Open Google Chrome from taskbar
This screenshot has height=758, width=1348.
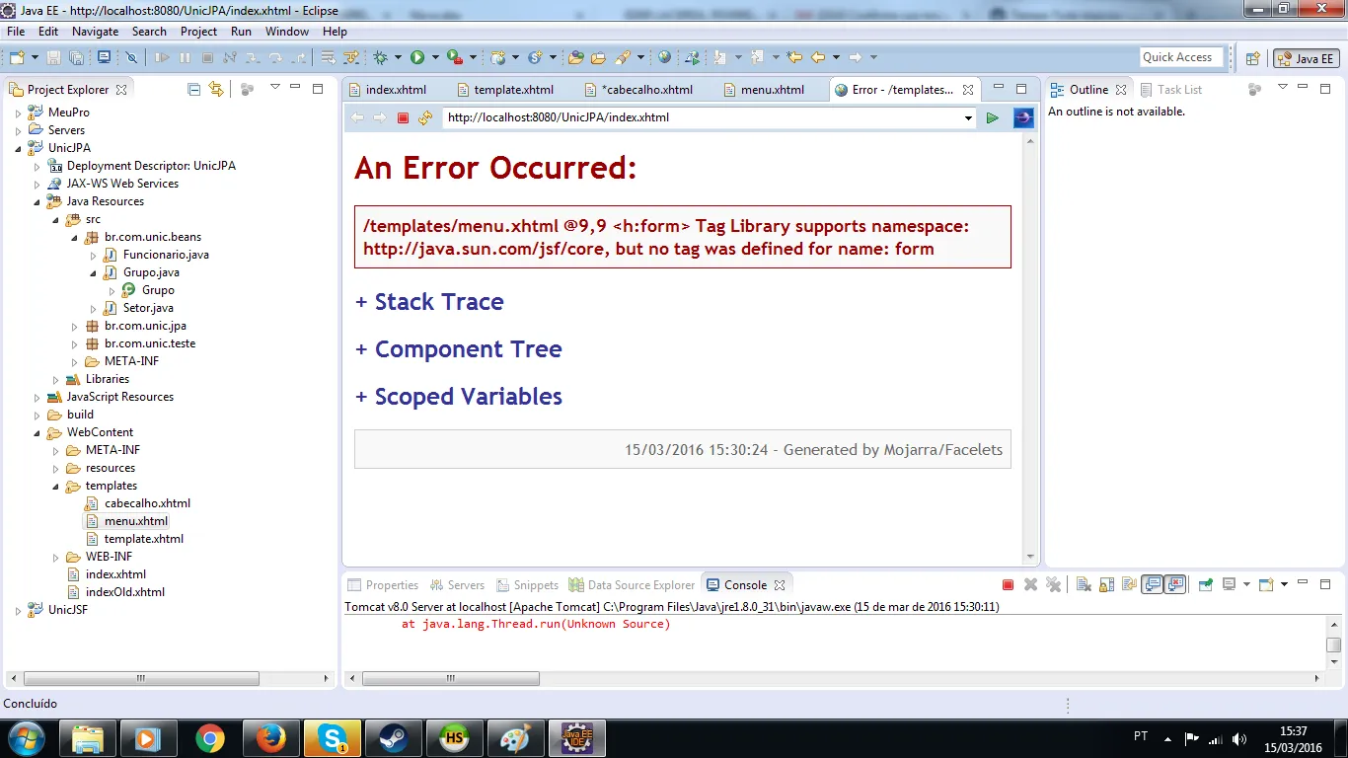pos(209,738)
